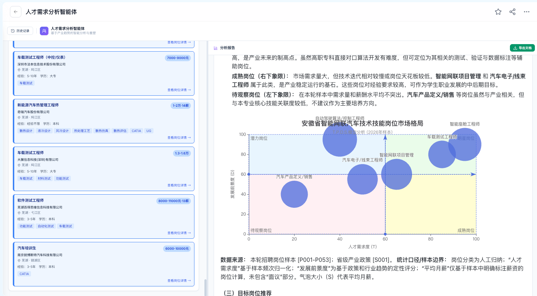Image resolution: width=537 pixels, height=296 pixels.
Task: Open 查看岗位详情 in the 大展信息科技 card
Action: [179, 185]
